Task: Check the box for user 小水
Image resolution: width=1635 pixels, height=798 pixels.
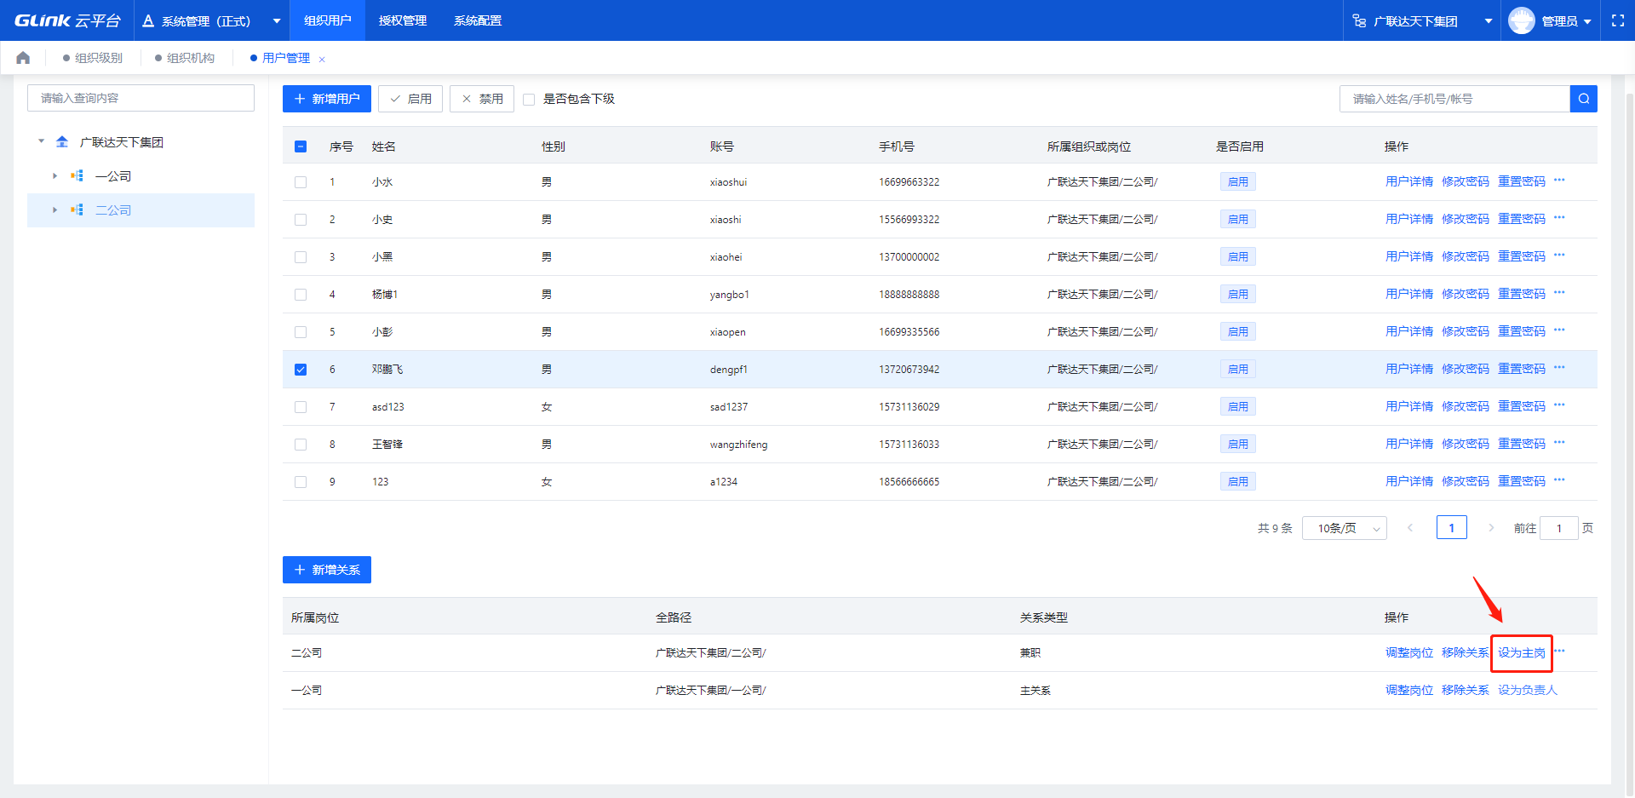Action: (301, 182)
